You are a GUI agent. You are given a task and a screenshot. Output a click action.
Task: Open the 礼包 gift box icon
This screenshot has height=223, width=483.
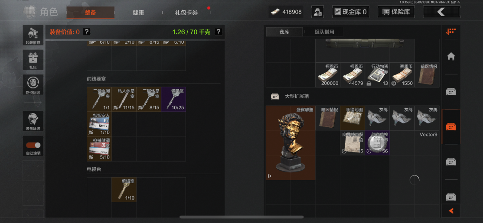tap(33, 60)
